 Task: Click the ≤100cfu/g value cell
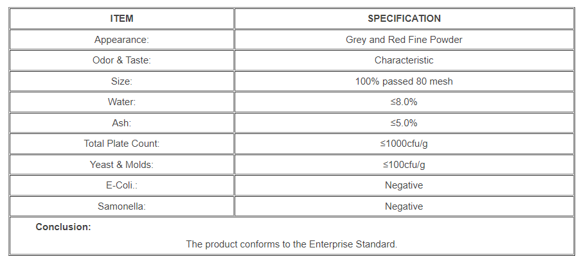[x=404, y=165]
